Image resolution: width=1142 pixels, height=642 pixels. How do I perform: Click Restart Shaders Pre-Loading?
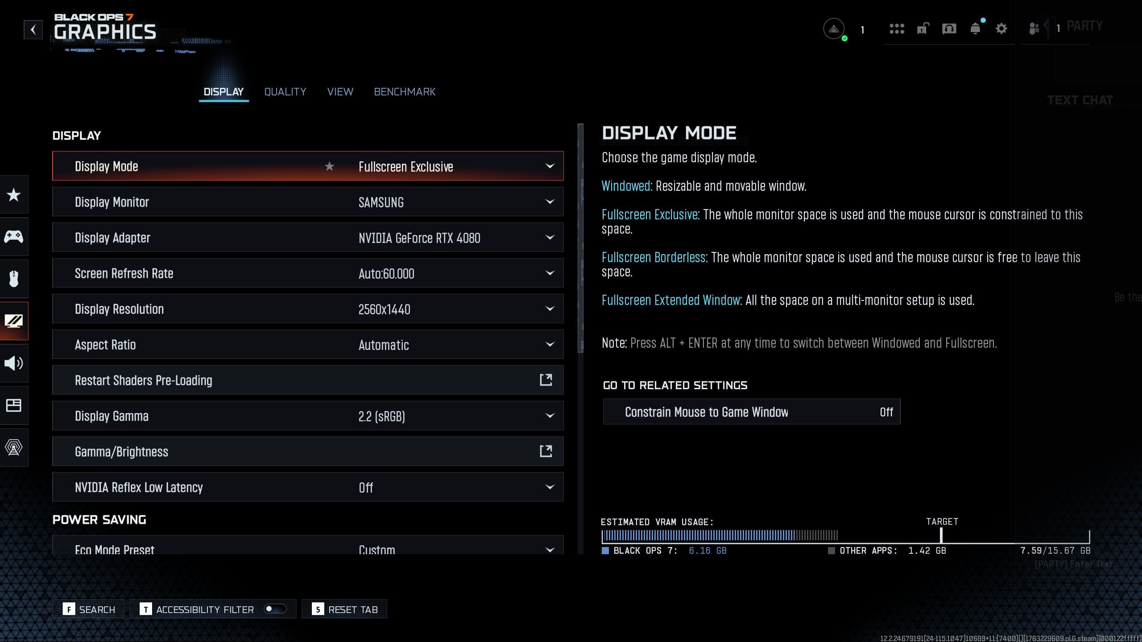click(x=308, y=380)
